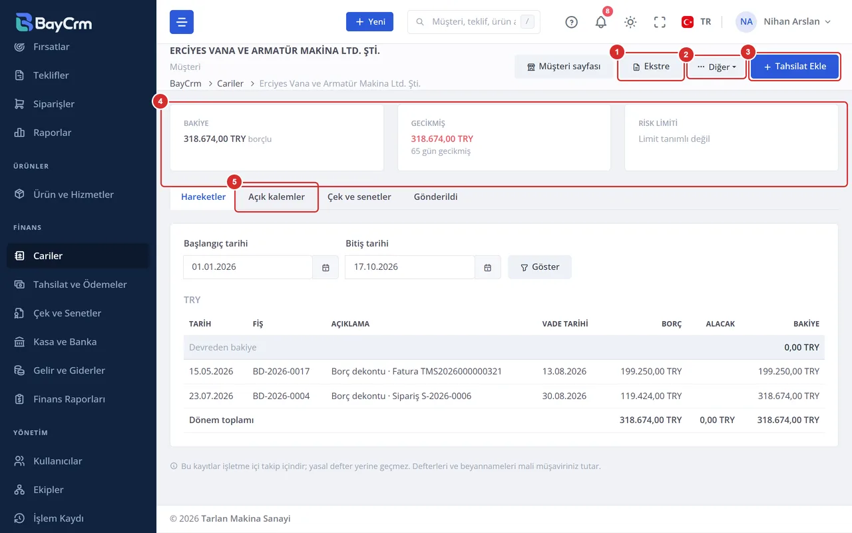Enter fullscreen mode icon

point(660,22)
